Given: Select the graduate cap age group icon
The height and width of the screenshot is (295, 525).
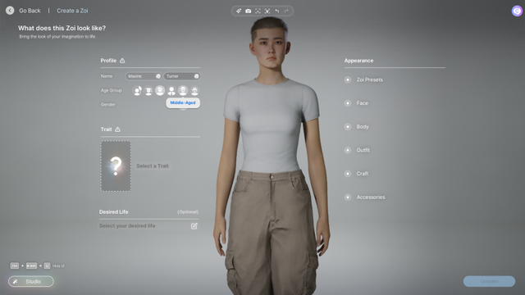Looking at the screenshot, I should pyautogui.click(x=148, y=91).
